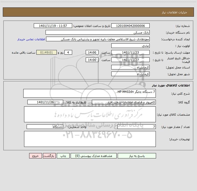Click the general description field HP-M402dn
Viewport: 197px width, 191px height.
(90, 93)
